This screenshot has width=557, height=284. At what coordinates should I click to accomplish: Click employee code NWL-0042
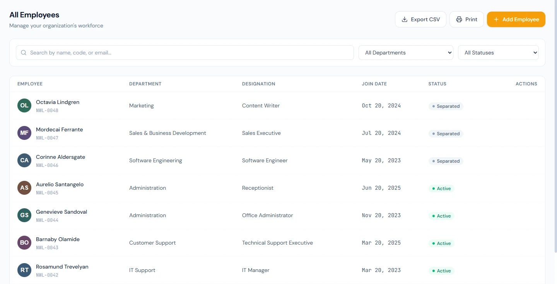47,275
